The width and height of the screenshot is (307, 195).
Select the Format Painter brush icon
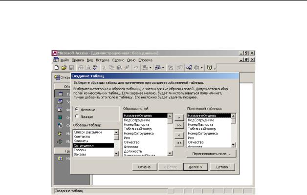pos(127,68)
